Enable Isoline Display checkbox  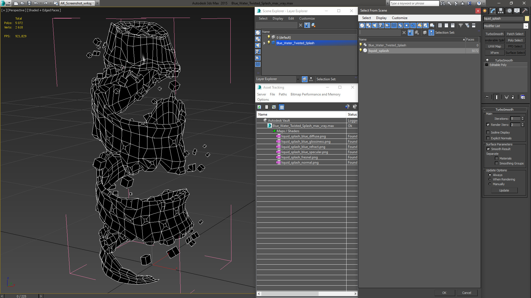pyautogui.click(x=488, y=132)
